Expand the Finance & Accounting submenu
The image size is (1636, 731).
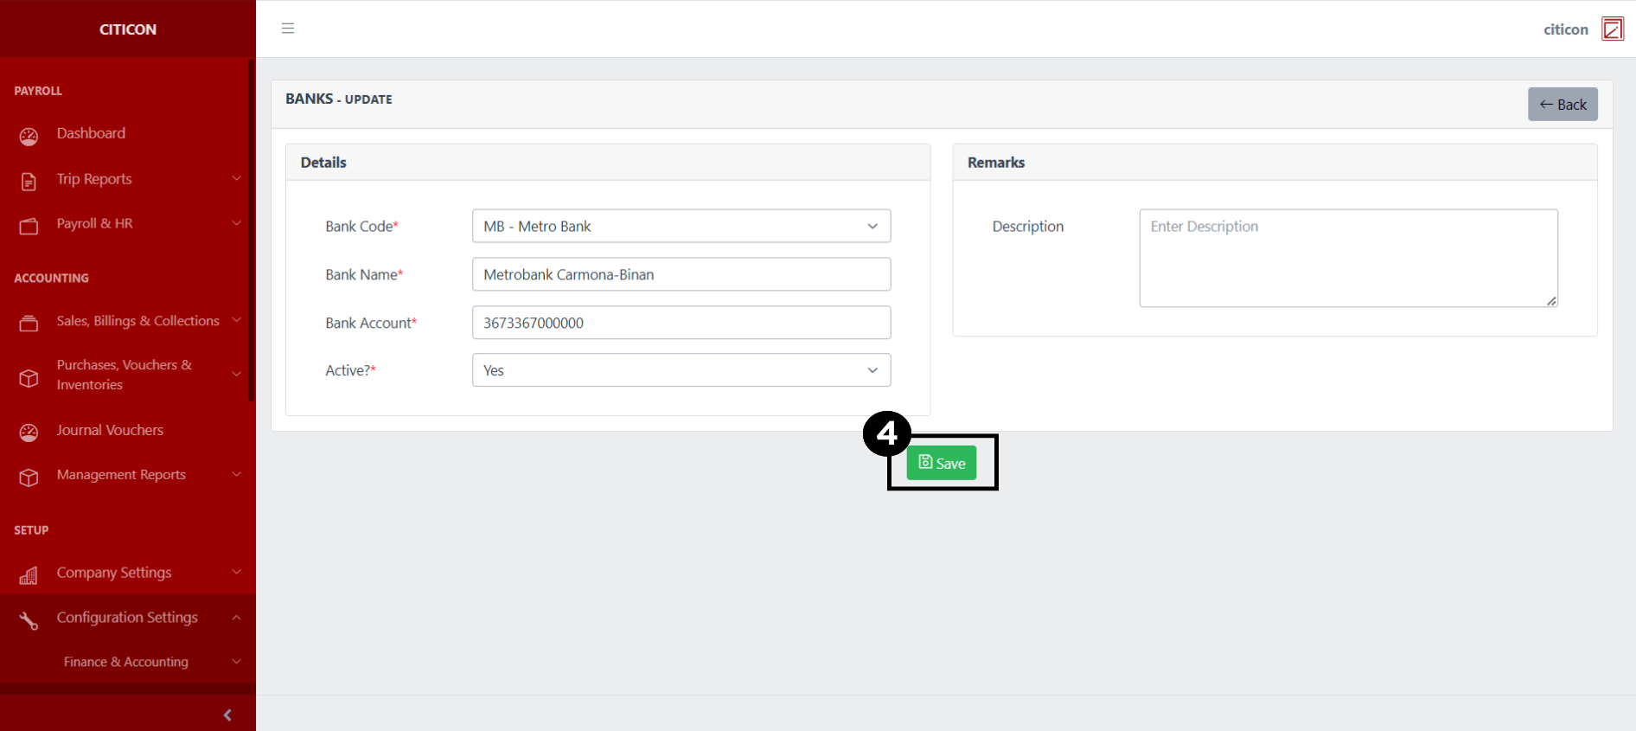pyautogui.click(x=126, y=662)
